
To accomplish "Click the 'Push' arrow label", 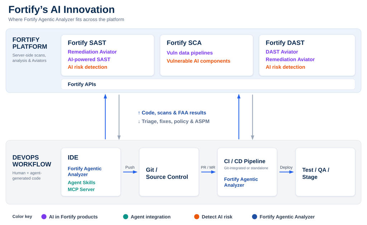I will click(x=130, y=167).
